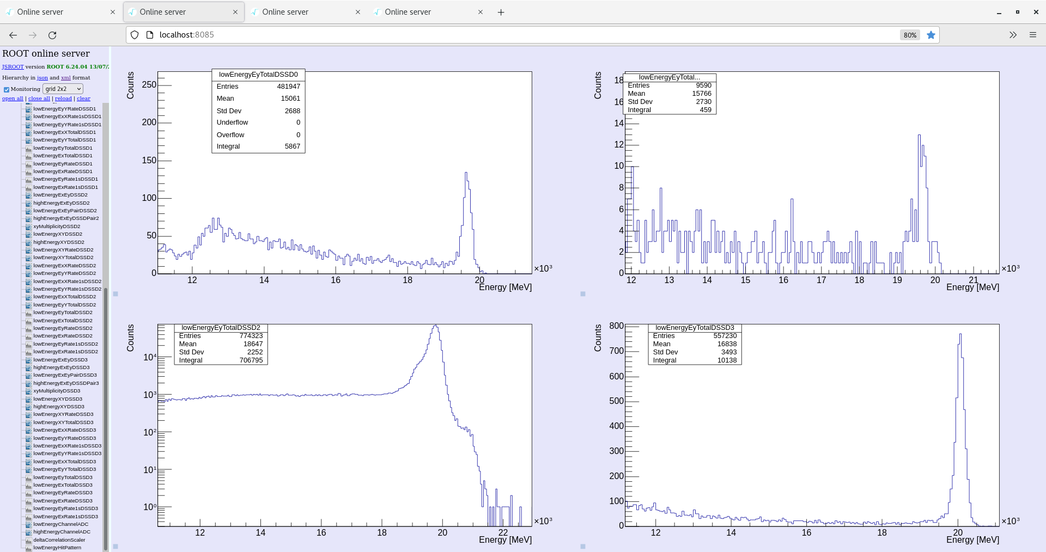
Task: Reload the page using browser refresh icon
Action: pyautogui.click(x=52, y=35)
